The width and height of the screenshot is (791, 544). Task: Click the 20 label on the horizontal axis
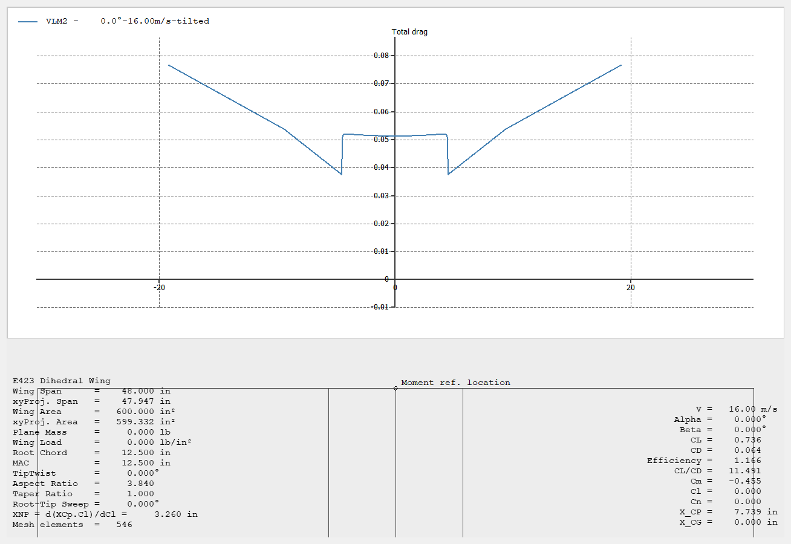630,288
